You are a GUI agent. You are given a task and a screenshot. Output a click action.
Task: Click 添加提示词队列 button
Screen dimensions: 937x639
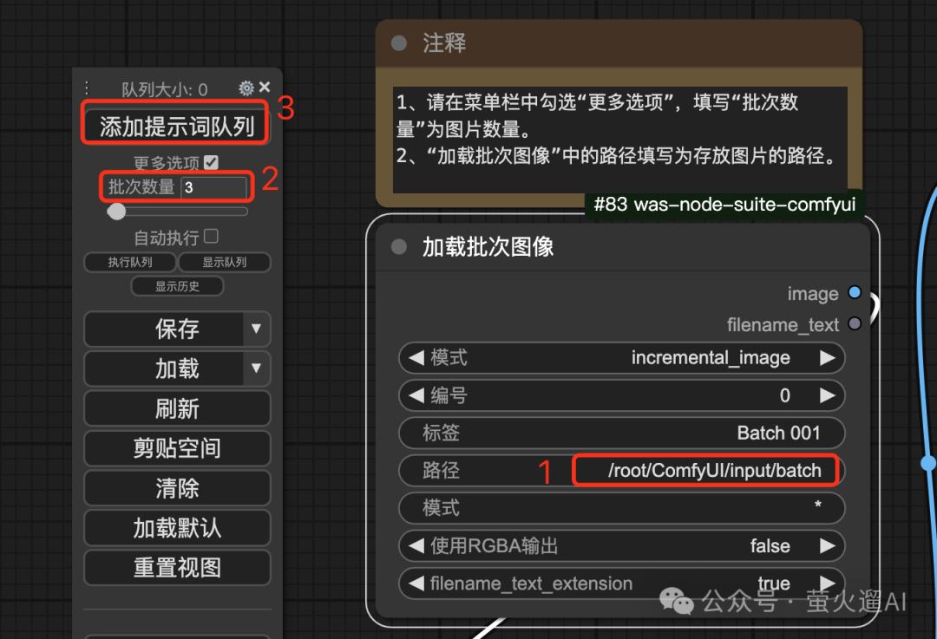tap(177, 127)
